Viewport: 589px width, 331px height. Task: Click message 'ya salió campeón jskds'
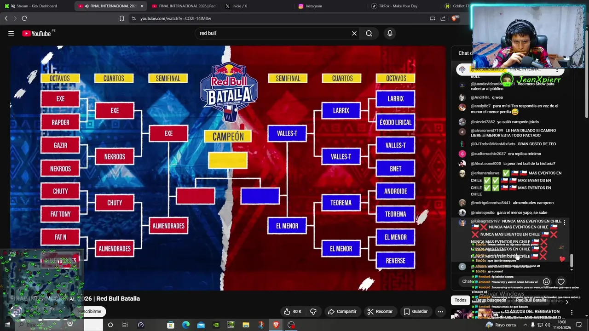coord(518,122)
